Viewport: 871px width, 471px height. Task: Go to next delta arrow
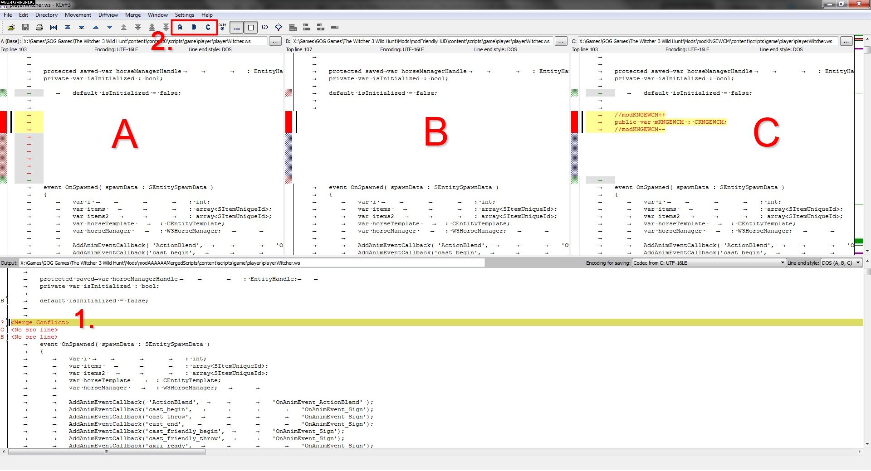[109, 27]
